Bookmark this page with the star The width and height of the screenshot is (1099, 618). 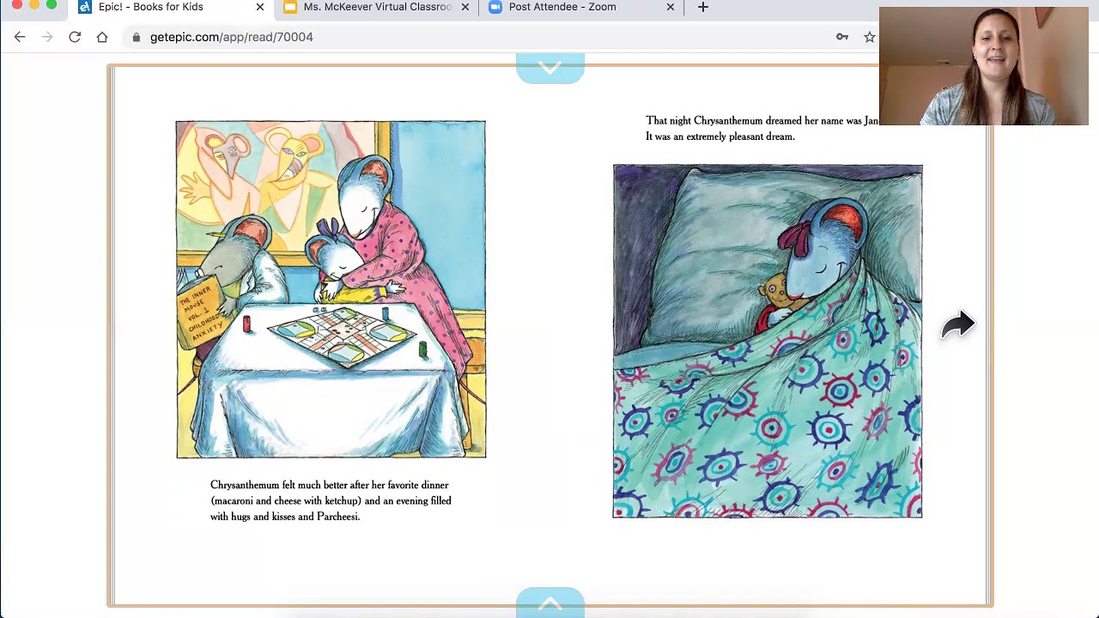(870, 37)
